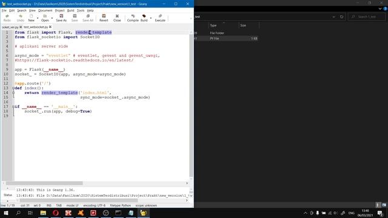Open the Build menu
Viewport: 388px width, 218px height.
click(x=70, y=10)
